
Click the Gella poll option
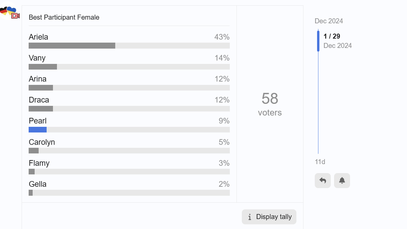(x=129, y=188)
